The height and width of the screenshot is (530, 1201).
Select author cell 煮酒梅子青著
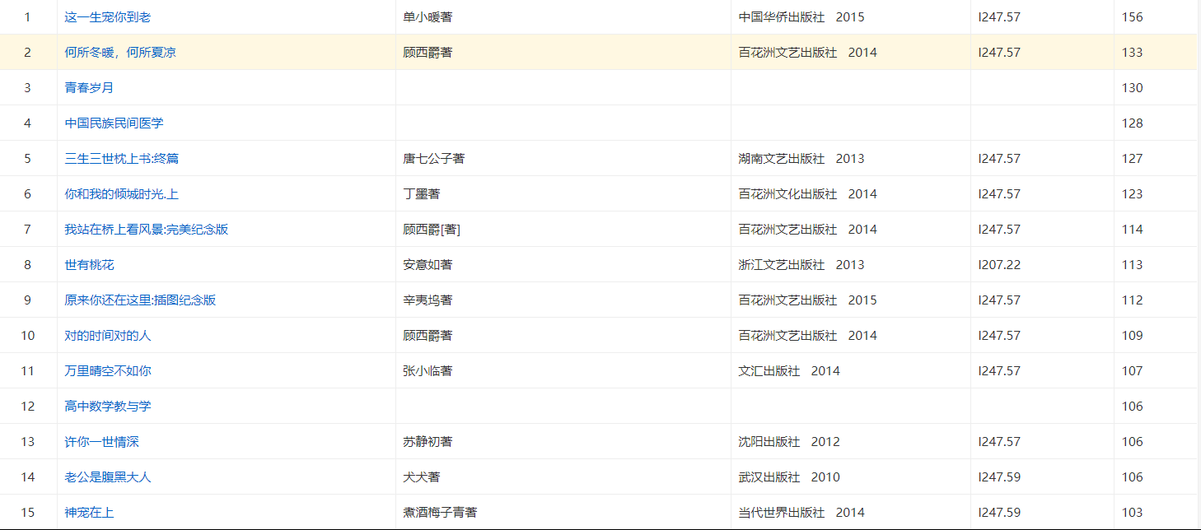click(440, 512)
